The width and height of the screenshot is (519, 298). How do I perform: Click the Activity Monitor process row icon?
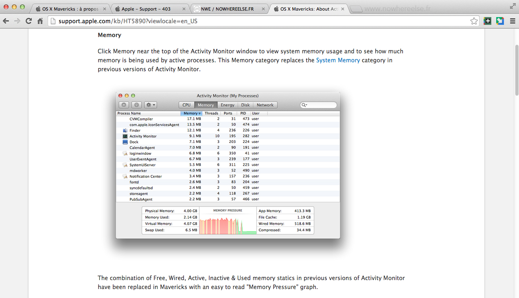pyautogui.click(x=125, y=136)
